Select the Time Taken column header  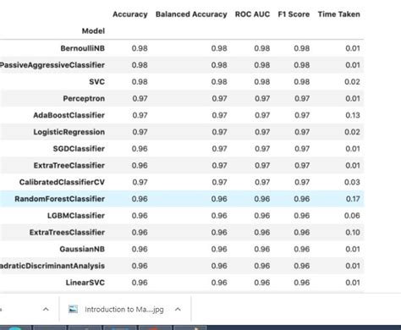[339, 14]
